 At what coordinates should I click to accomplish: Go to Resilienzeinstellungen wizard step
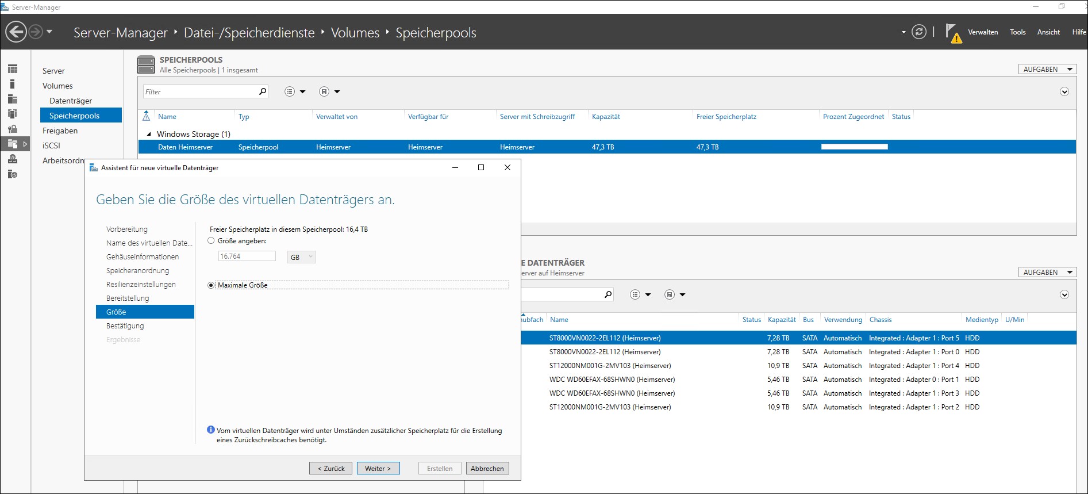point(141,284)
